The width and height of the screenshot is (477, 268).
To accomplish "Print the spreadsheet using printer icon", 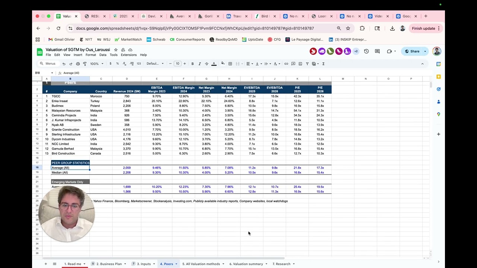I will tap(78, 64).
